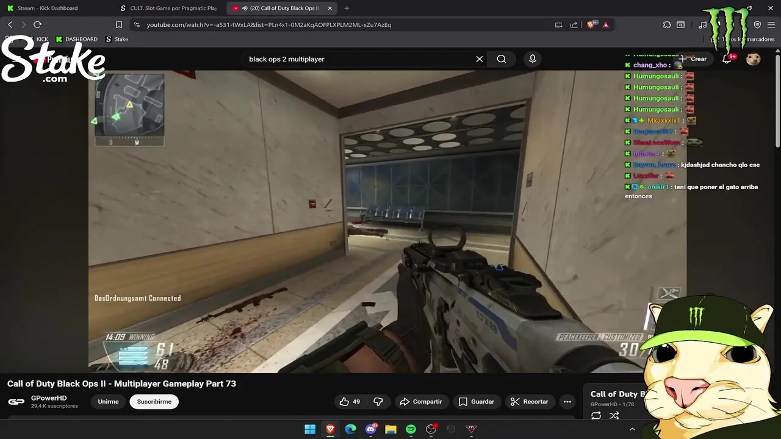Click the Suscribirme subscribe button

pos(154,401)
